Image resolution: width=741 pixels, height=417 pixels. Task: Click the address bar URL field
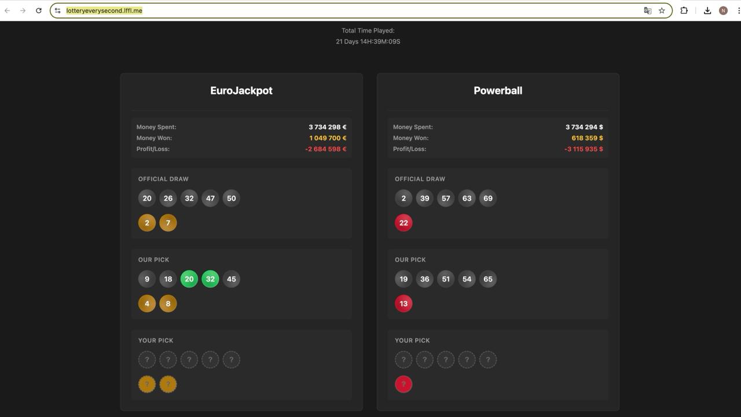point(347,10)
